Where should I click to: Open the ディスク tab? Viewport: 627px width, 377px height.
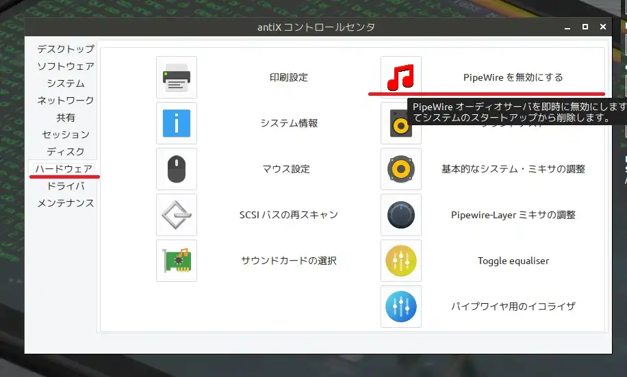click(x=66, y=152)
